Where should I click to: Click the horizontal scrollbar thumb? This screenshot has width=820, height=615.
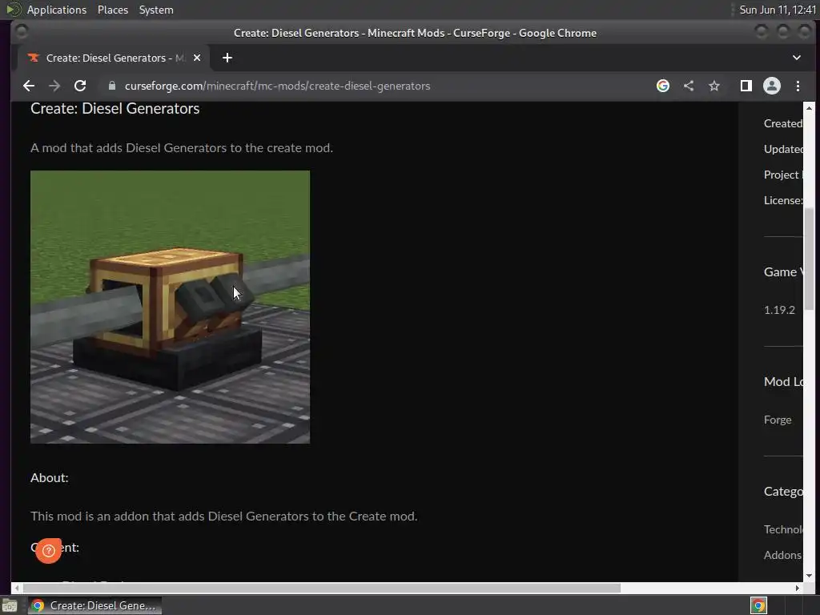tap(322, 588)
